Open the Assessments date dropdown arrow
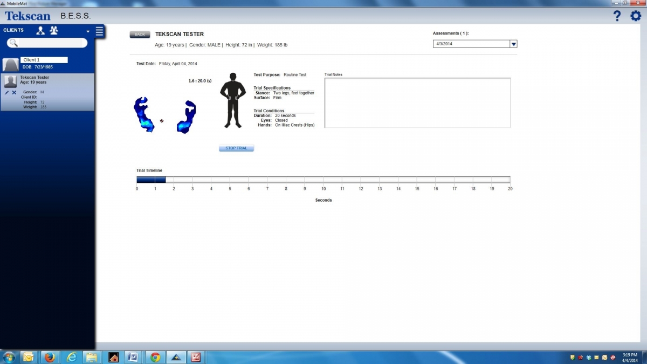The image size is (647, 364). (x=513, y=44)
